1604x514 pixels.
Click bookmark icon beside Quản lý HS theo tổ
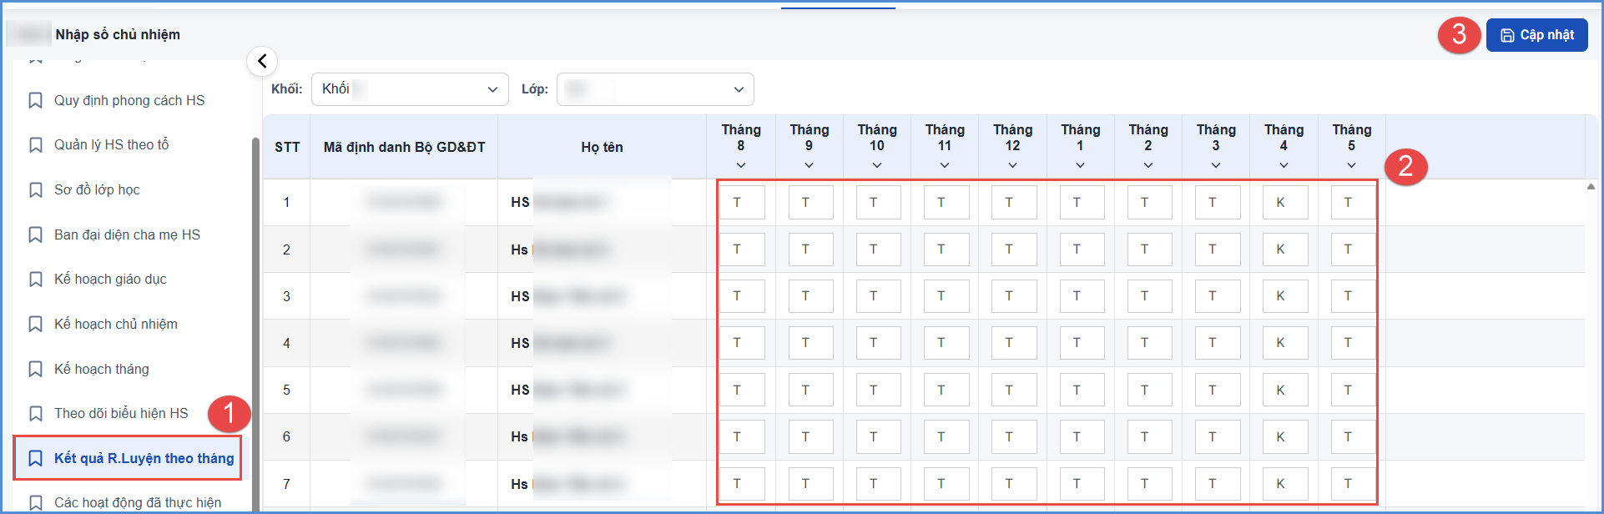click(x=36, y=145)
